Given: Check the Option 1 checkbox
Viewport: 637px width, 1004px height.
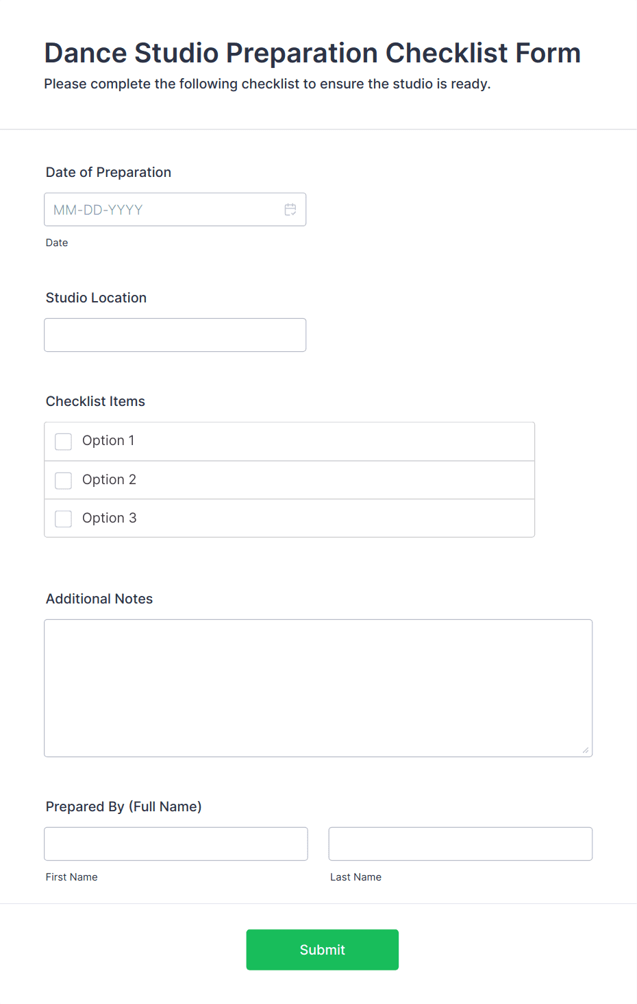Looking at the screenshot, I should 64,442.
